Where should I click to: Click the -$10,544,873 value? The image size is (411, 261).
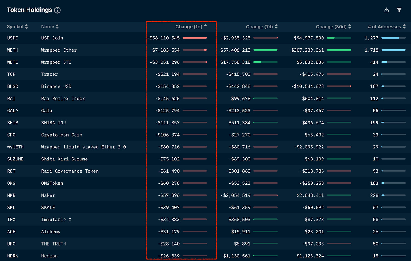tap(307, 86)
